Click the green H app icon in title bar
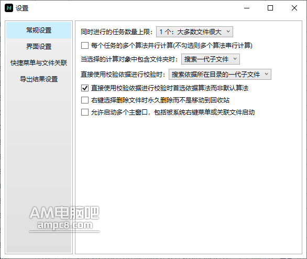This screenshot has height=259, width=307. pyautogui.click(x=9, y=8)
